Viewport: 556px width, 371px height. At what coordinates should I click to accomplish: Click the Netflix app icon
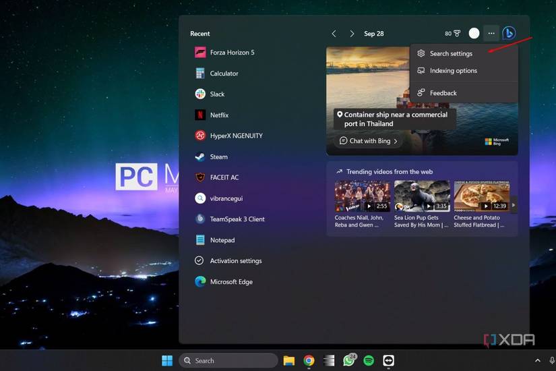pos(200,115)
